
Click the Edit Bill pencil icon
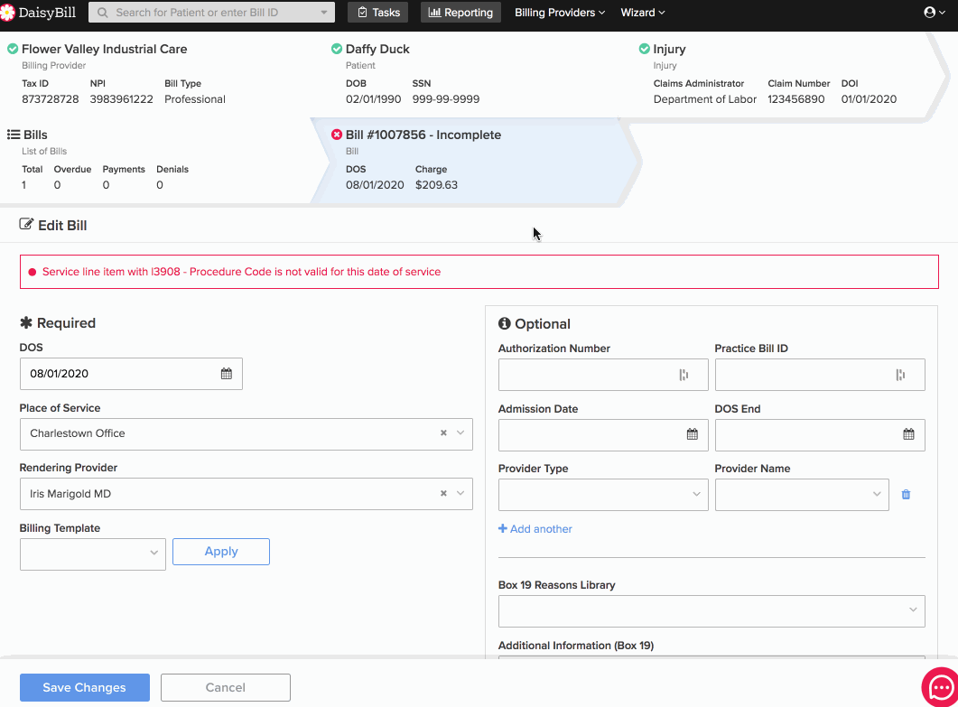(x=26, y=224)
